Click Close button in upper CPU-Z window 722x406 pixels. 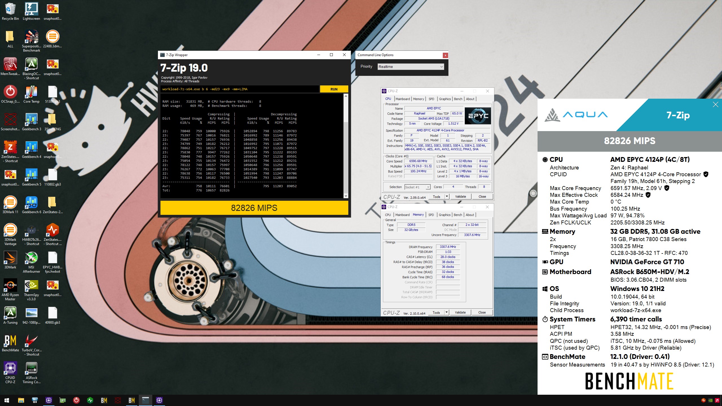click(x=482, y=197)
